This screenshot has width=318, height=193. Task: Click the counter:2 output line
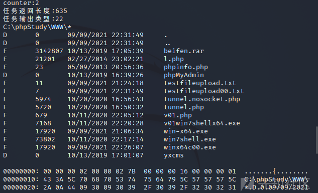tap(21, 3)
